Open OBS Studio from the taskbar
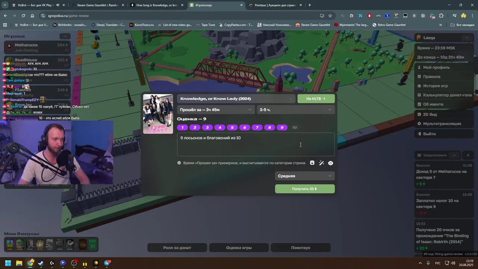 click(74, 263)
